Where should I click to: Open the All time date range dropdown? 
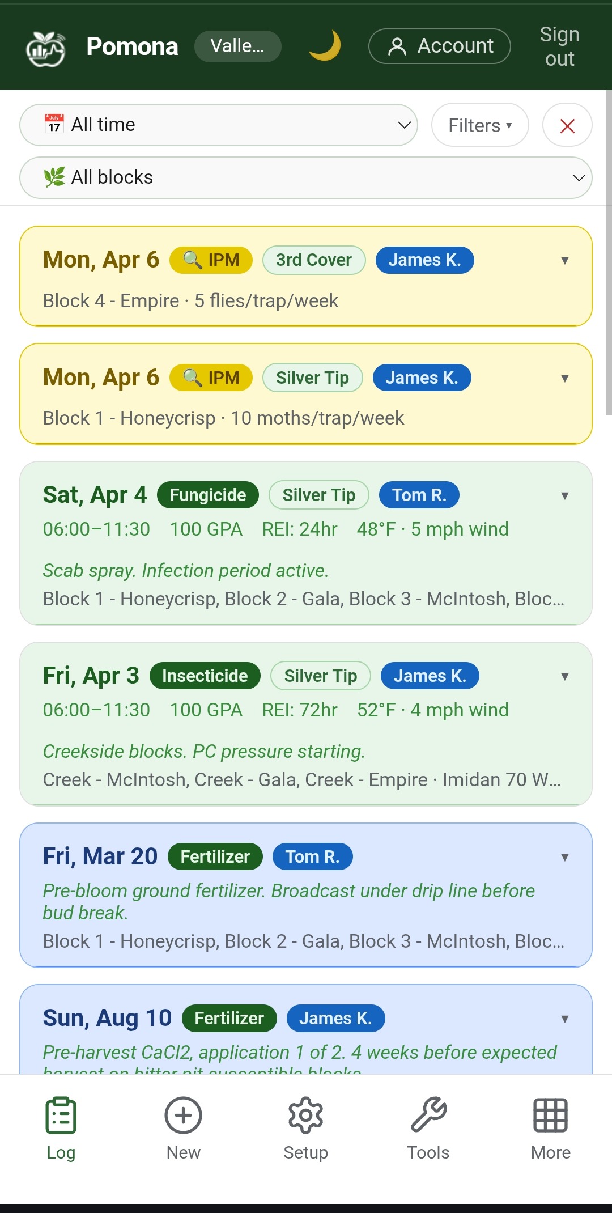pyautogui.click(x=219, y=125)
